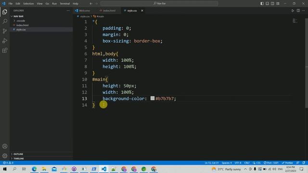Click the Explorer more actions ellipsis
Image resolution: width=308 pixels, height=173 pixels.
68,11
